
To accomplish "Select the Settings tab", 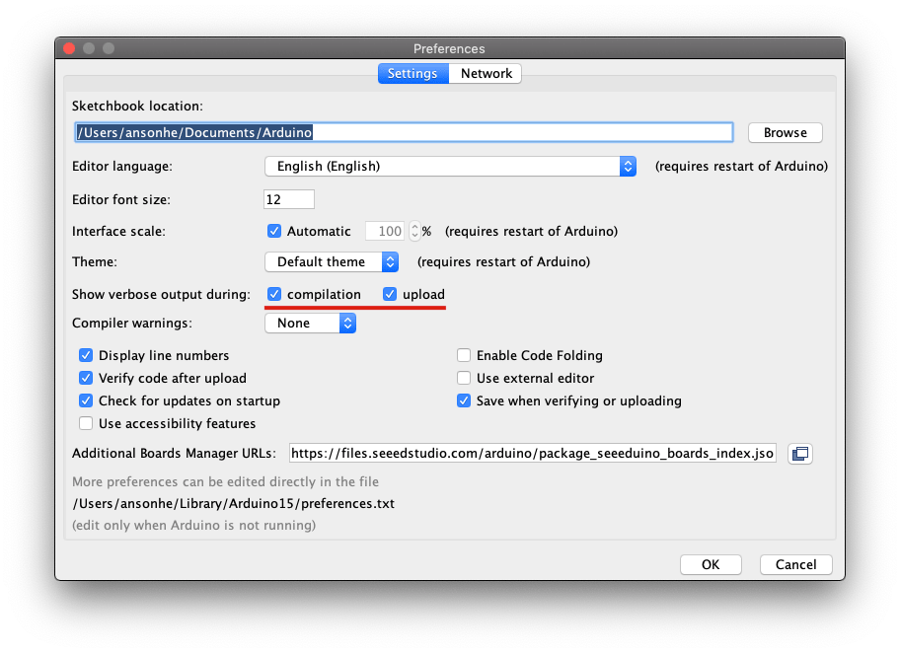I will [x=412, y=74].
